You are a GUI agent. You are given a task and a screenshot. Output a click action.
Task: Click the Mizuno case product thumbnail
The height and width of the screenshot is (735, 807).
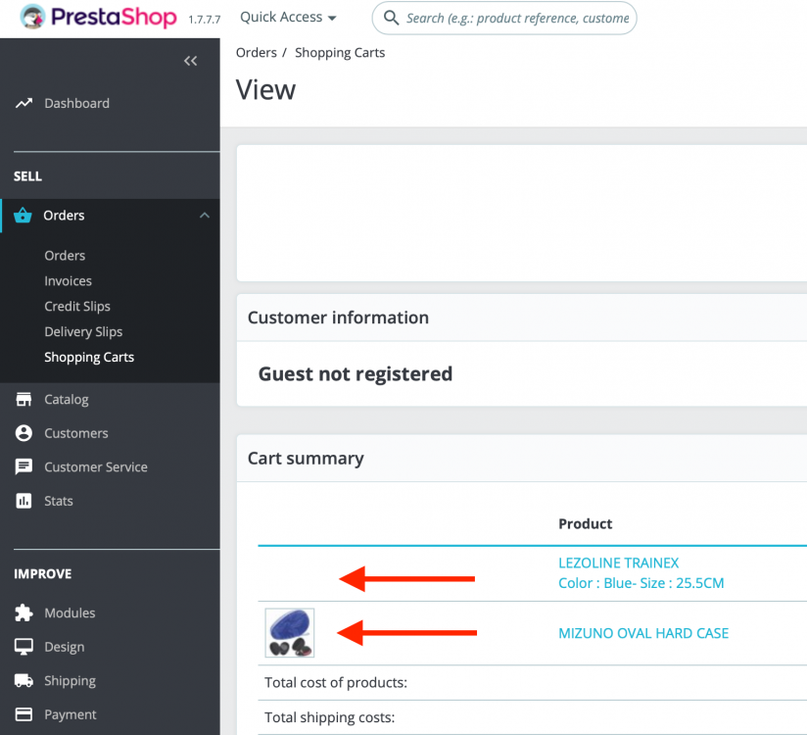coord(289,633)
